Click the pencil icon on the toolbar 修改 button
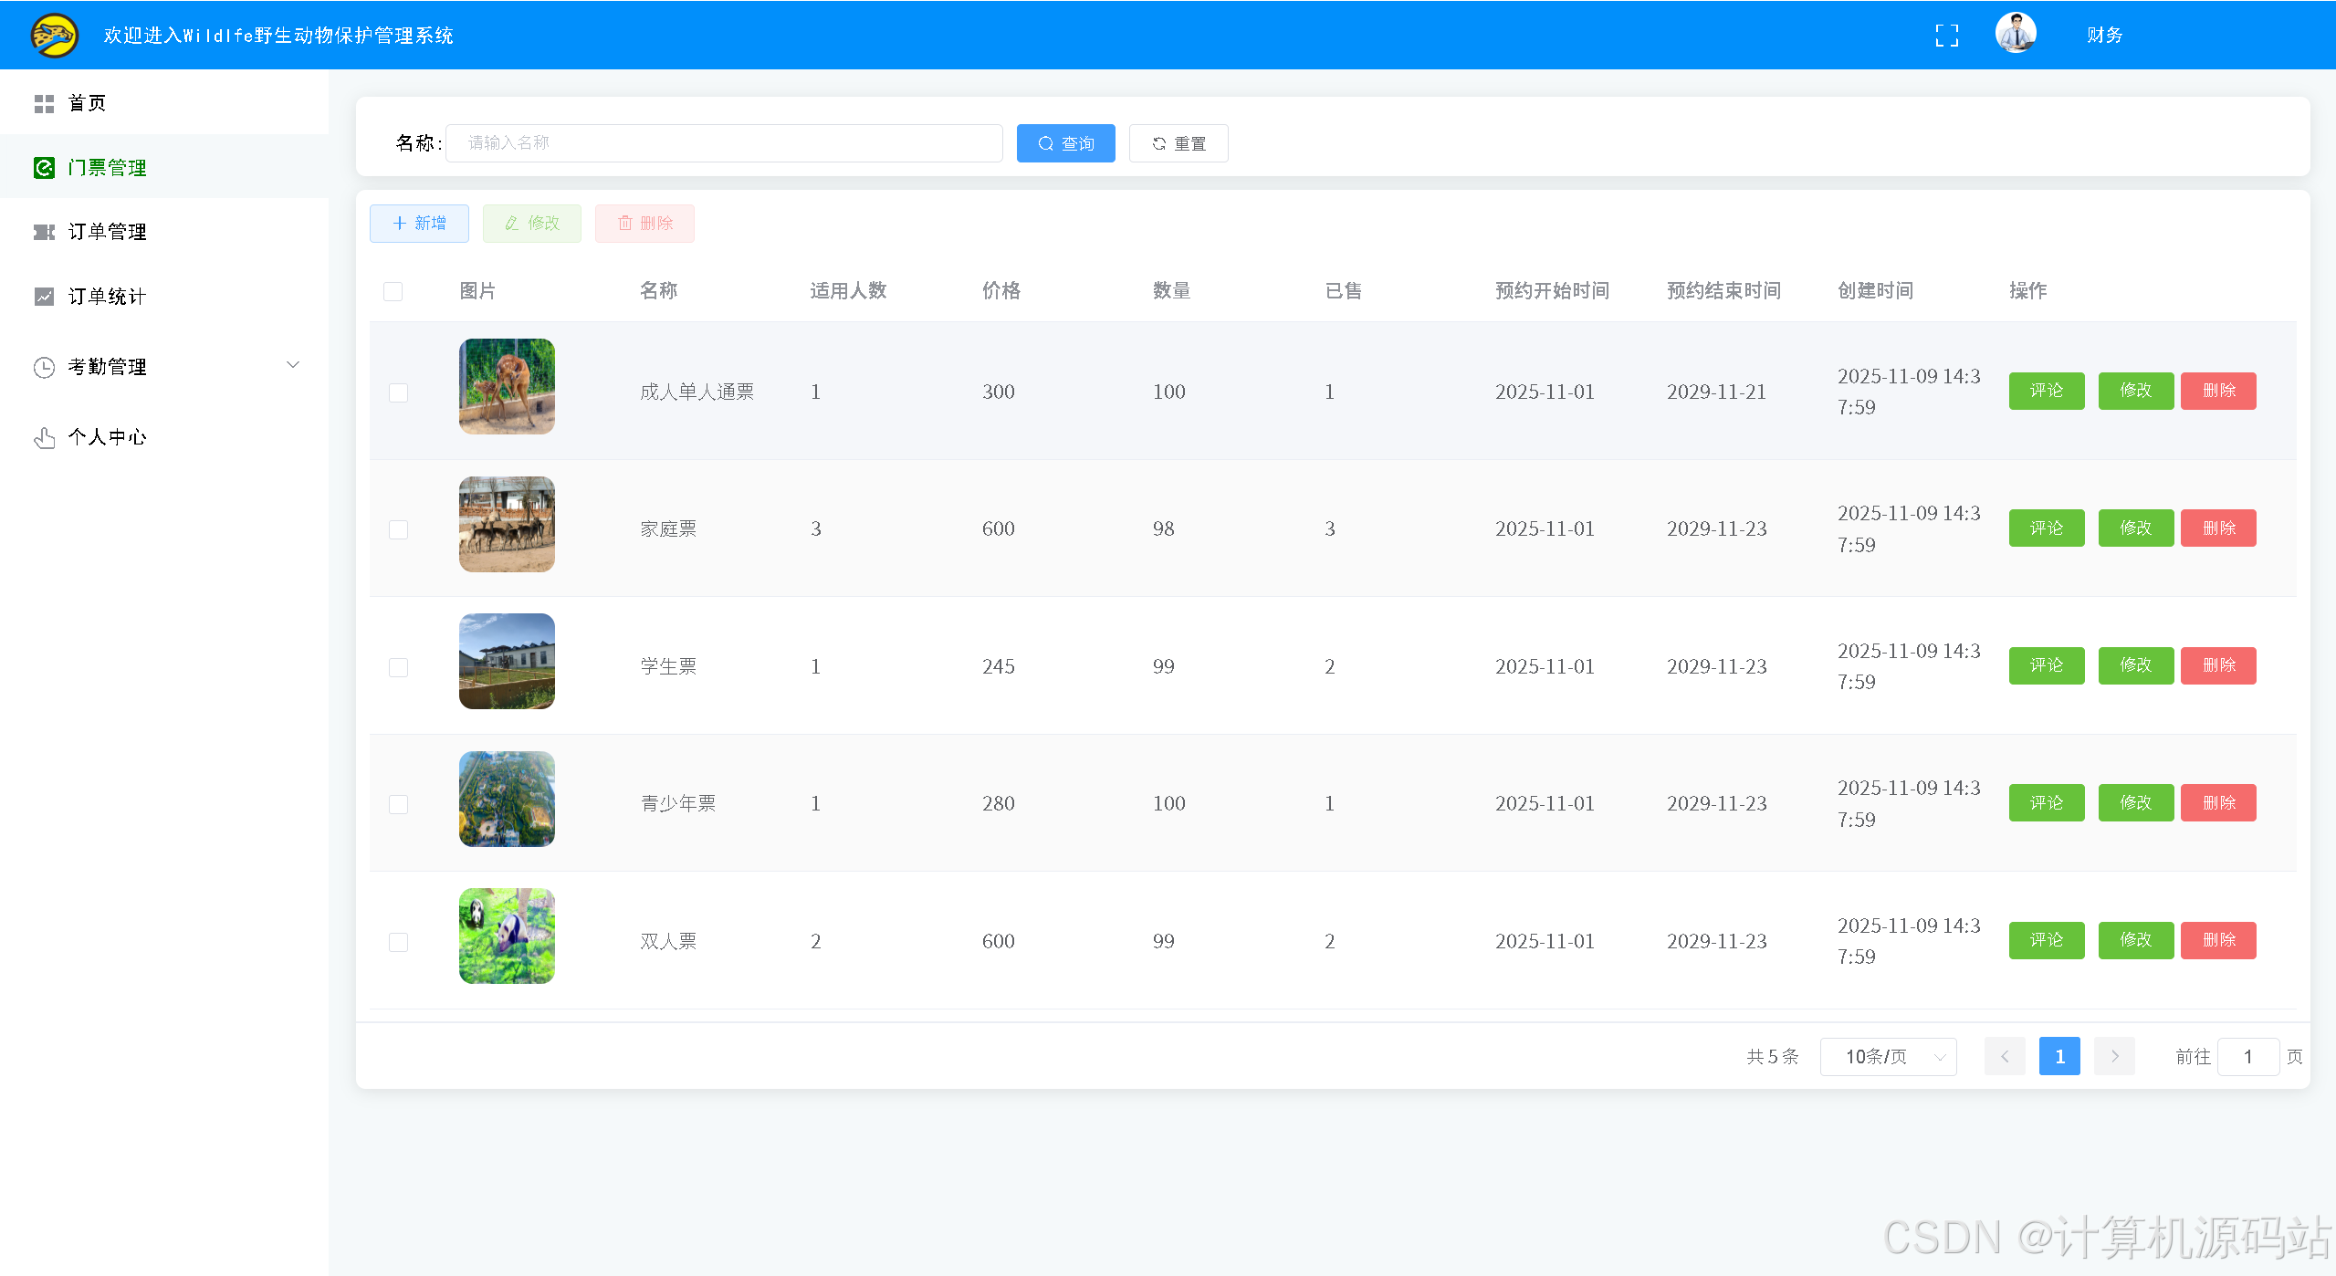This screenshot has width=2336, height=1276. point(511,224)
